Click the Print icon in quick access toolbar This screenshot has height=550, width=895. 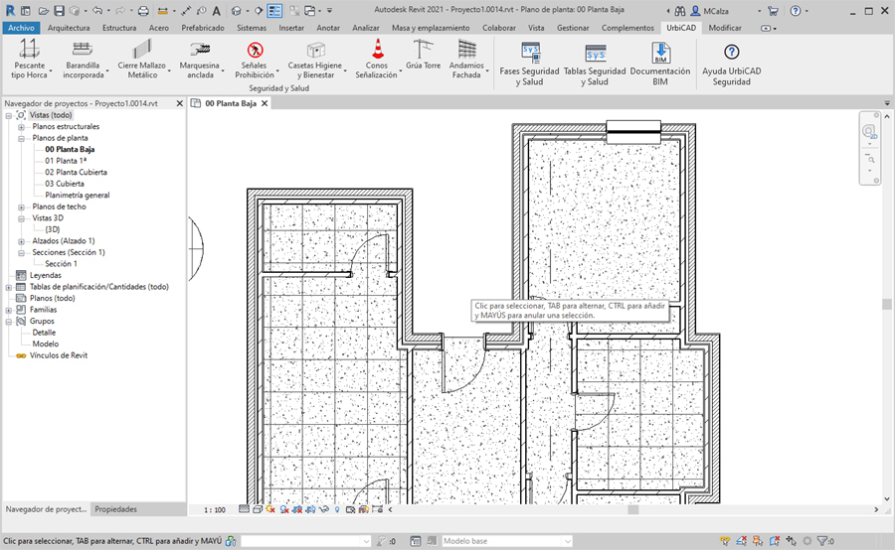pos(143,11)
